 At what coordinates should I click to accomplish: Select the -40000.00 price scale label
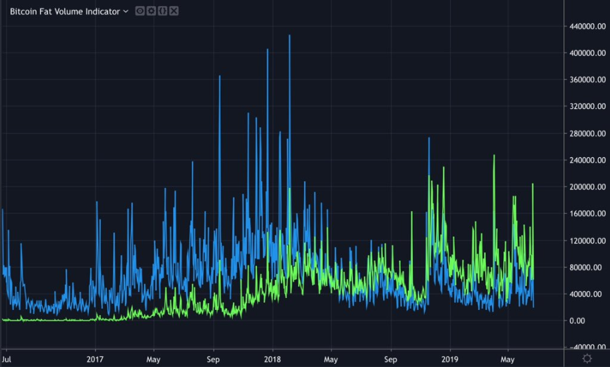coord(586,347)
